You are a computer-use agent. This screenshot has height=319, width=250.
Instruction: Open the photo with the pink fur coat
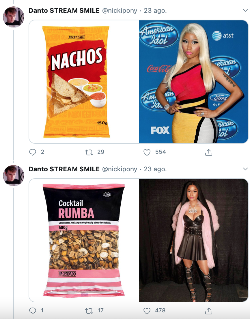(193, 240)
